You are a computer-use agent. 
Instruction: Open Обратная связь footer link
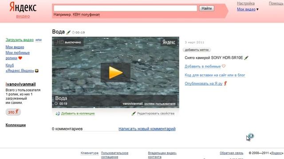click(232, 153)
